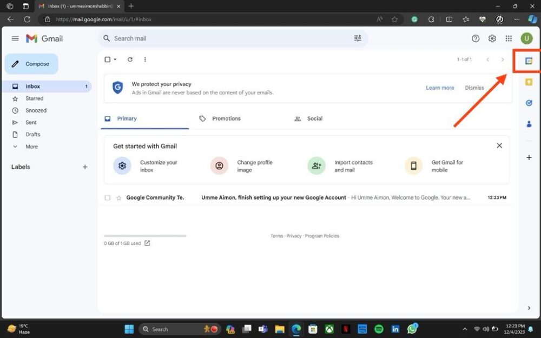Close the Get started with Gmail card
The height and width of the screenshot is (338, 541).
pos(499,145)
